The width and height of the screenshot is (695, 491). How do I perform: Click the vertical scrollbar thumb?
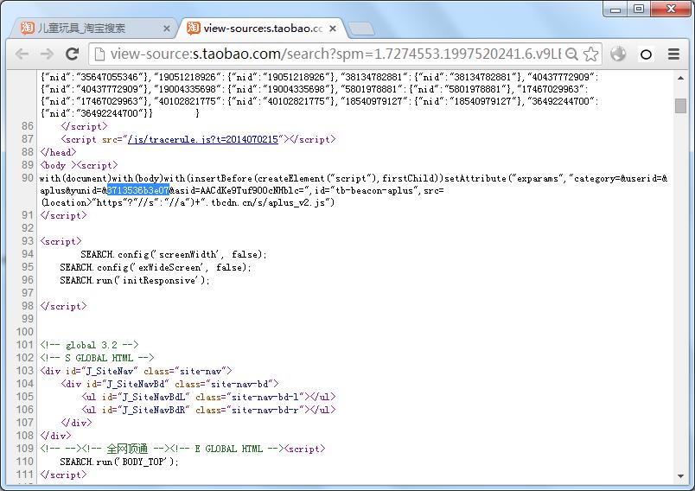click(x=680, y=106)
